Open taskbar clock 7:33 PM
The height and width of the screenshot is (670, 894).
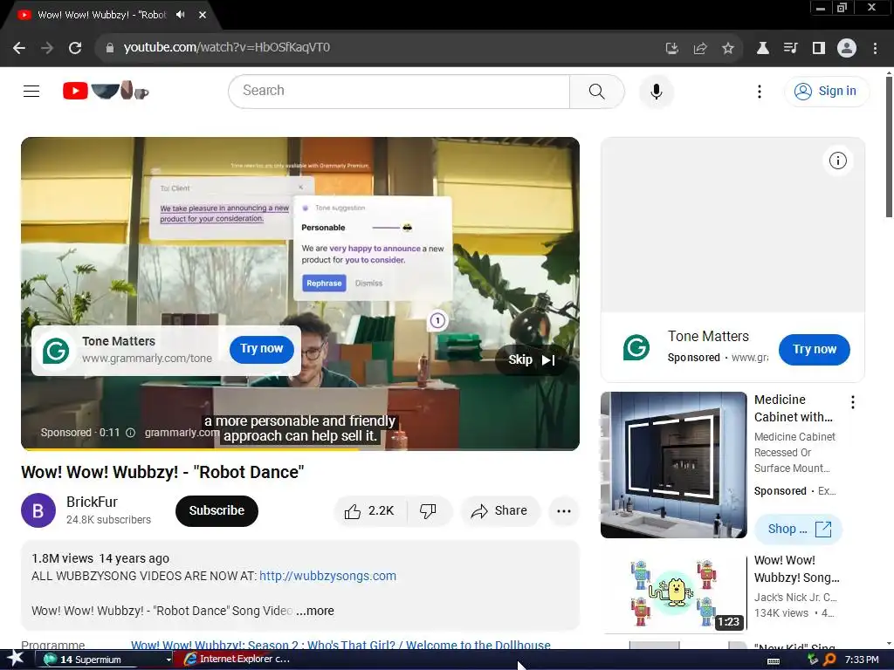pyautogui.click(x=862, y=660)
